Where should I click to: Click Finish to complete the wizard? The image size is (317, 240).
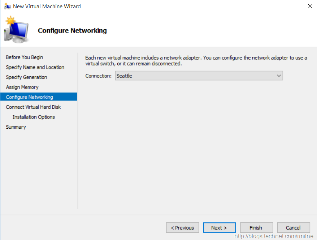coord(256,228)
